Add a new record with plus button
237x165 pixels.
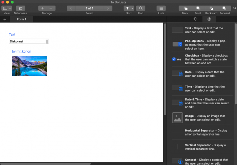[43, 8]
